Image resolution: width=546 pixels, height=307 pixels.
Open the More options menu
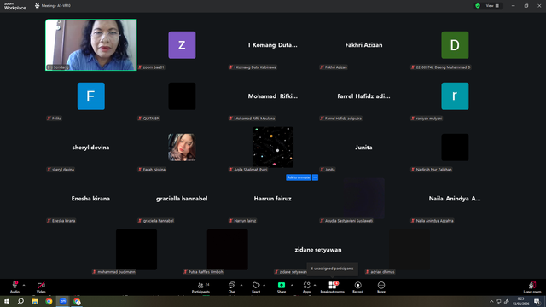tap(381, 287)
